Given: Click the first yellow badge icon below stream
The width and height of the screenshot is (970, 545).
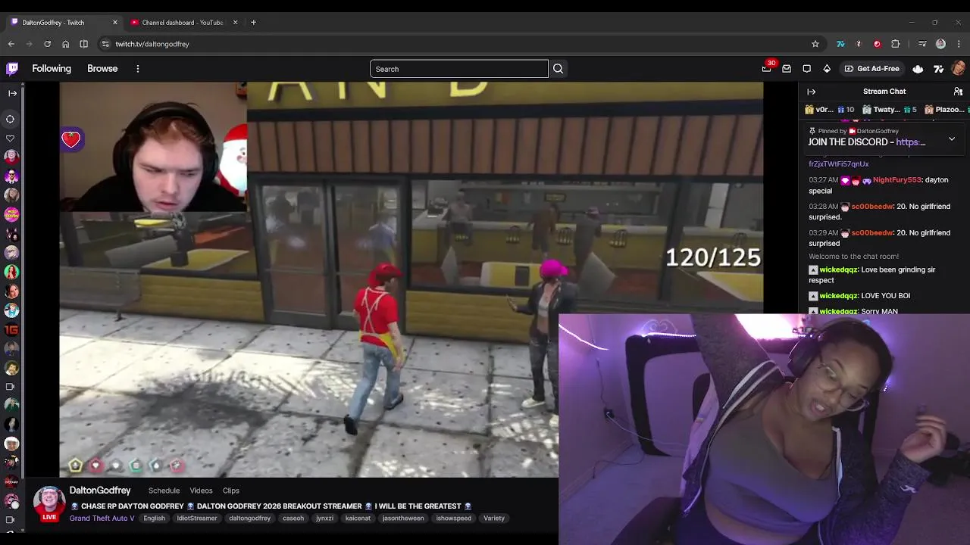Looking at the screenshot, I should coord(75,466).
